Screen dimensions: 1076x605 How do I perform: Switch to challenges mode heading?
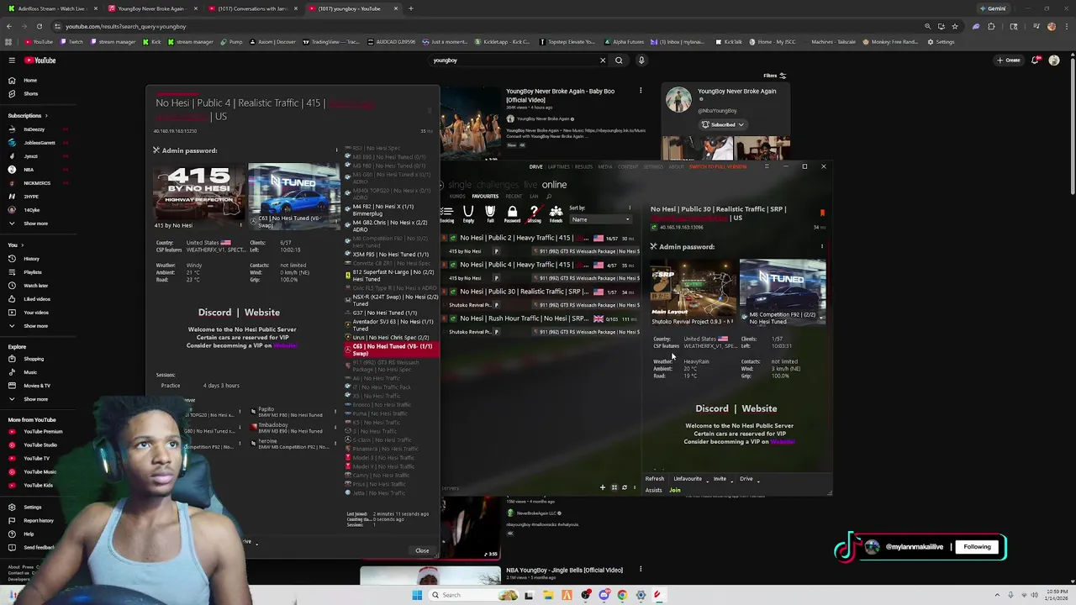(498, 185)
